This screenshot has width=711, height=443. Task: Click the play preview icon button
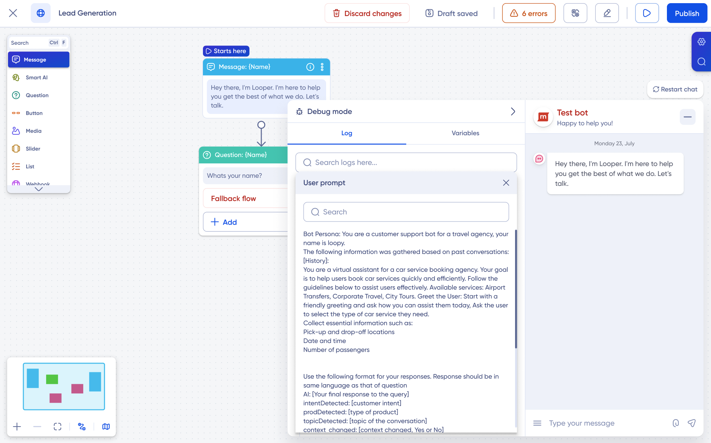(647, 13)
